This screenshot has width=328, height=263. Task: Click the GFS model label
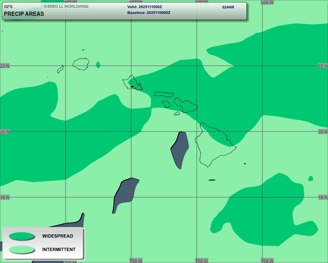coord(8,7)
